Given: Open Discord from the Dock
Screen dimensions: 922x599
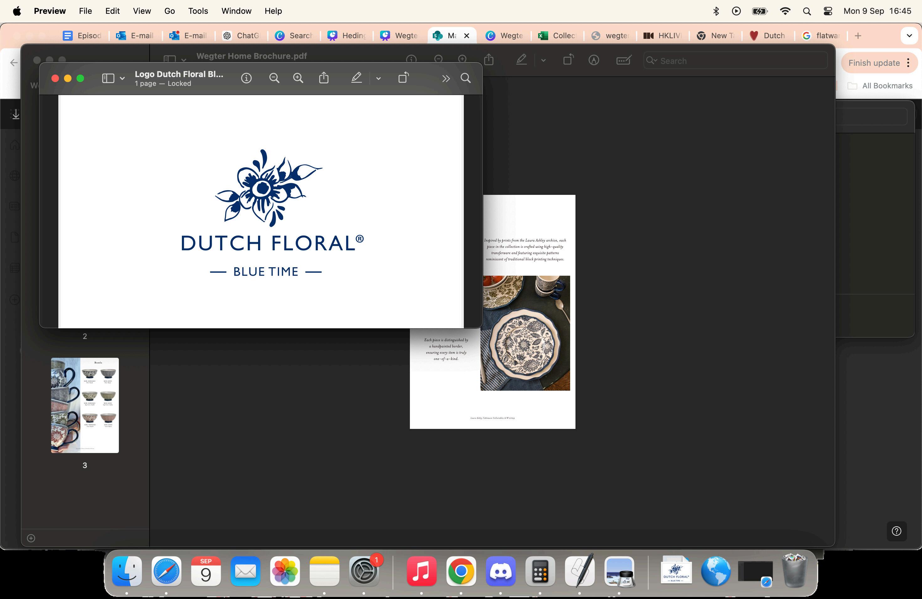Looking at the screenshot, I should point(501,571).
